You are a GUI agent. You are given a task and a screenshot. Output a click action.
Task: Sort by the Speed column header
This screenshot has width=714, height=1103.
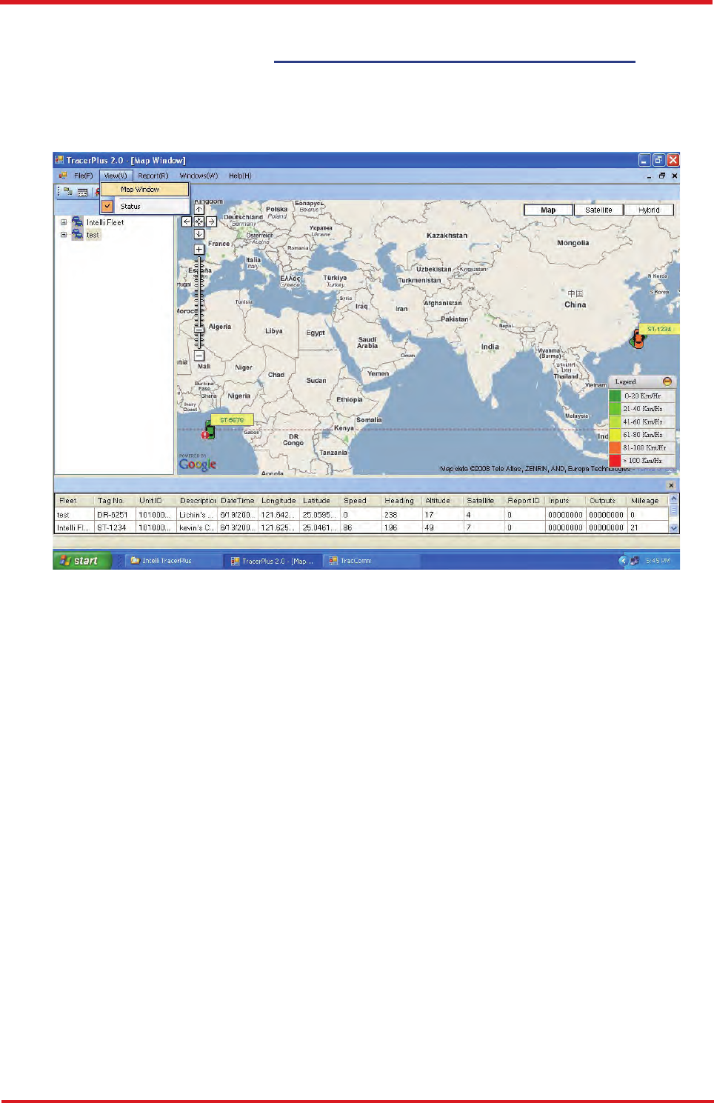(x=361, y=501)
